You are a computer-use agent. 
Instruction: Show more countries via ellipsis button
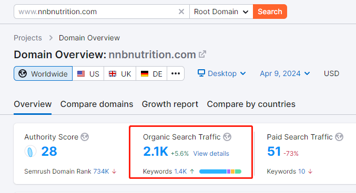tap(176, 73)
